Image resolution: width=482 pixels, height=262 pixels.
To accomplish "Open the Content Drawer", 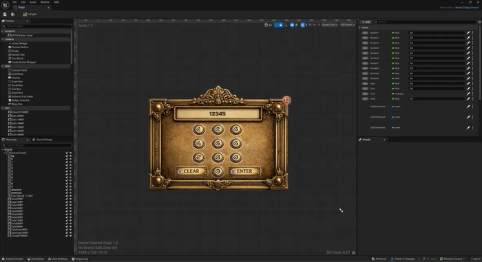I will pos(12,259).
